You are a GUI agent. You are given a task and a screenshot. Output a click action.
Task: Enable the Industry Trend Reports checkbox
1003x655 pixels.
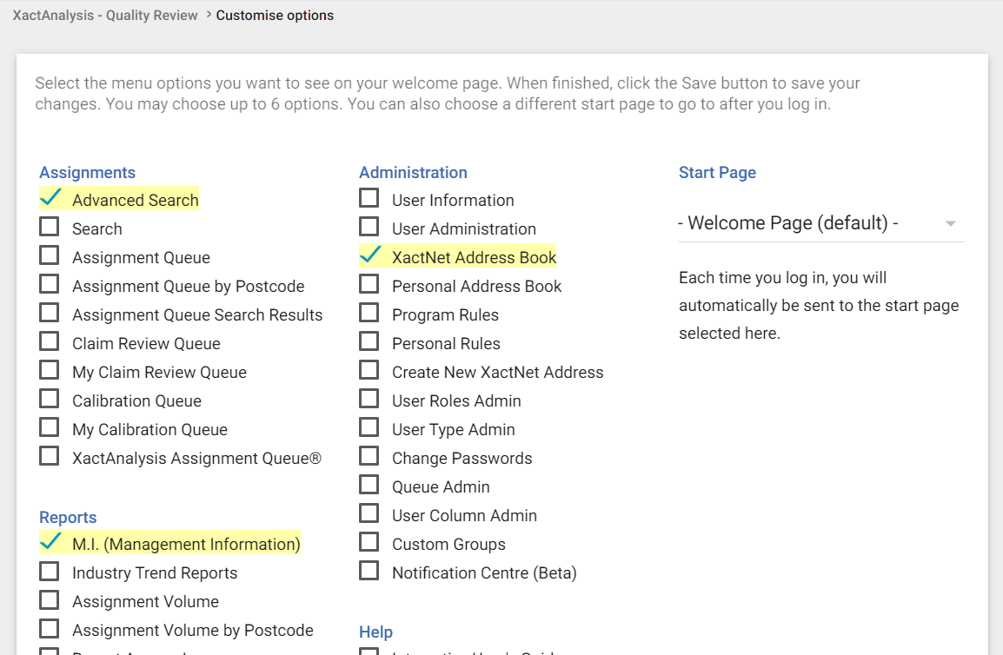pos(50,572)
